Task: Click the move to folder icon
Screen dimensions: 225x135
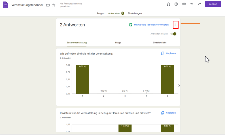Action: click(x=48, y=5)
